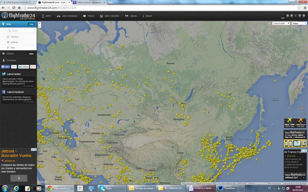Open Settings in the sidebar
The height and width of the screenshot is (192, 308).
click(14, 42)
